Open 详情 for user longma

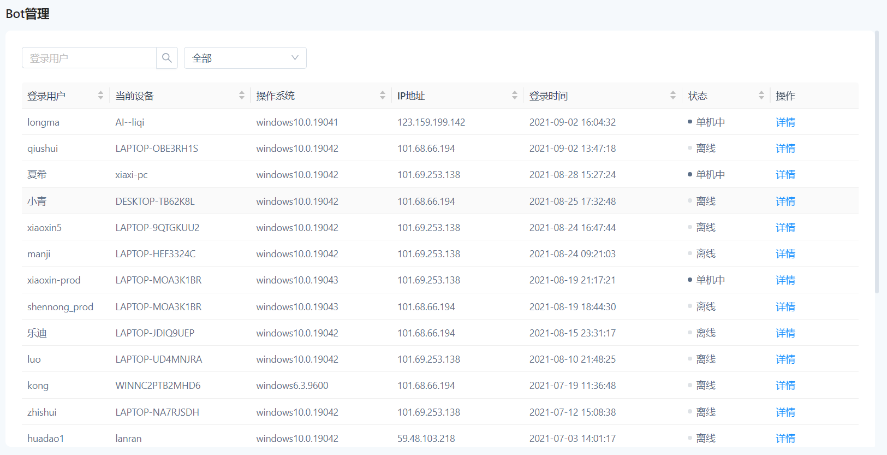[785, 122]
